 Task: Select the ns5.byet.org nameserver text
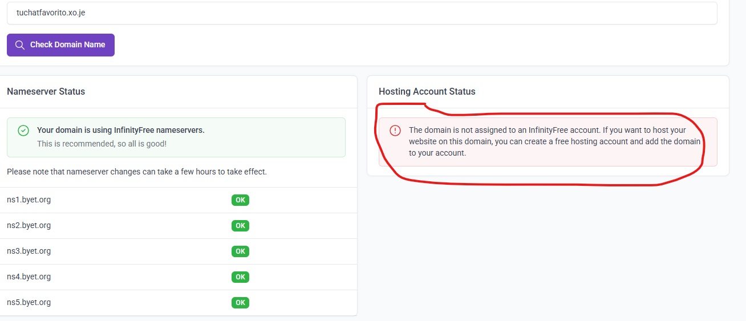click(x=29, y=303)
